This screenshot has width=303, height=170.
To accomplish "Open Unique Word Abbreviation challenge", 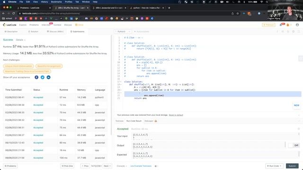I will point(18,66).
